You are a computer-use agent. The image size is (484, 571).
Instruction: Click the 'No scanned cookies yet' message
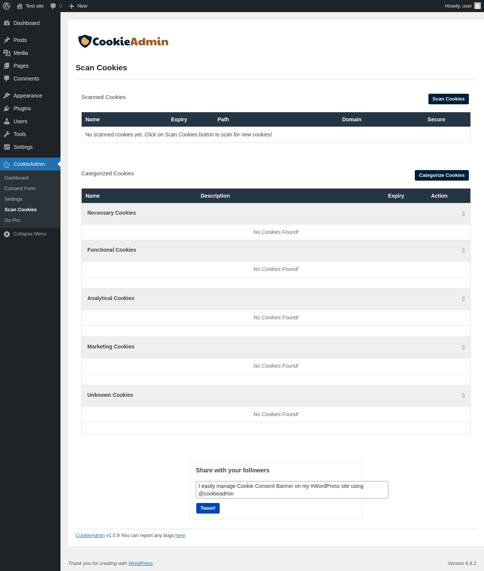(x=178, y=135)
